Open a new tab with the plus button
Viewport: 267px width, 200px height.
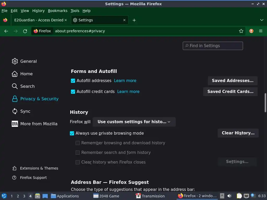click(x=134, y=20)
